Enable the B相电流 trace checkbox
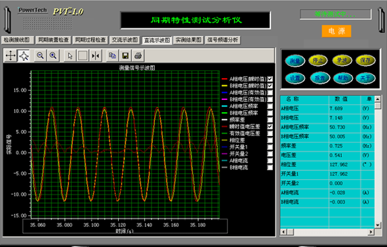 tap(270, 167)
